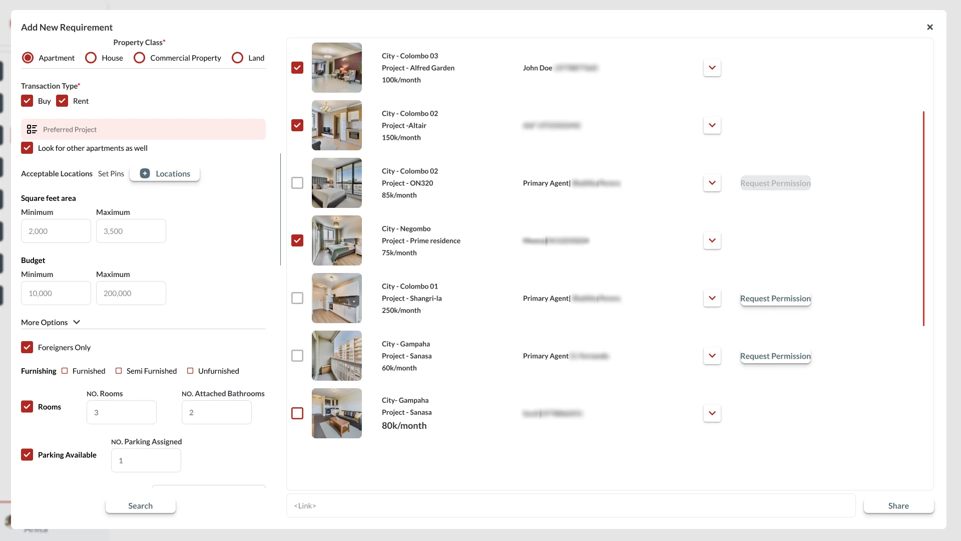Toggle Look for other apartments as well
Image resolution: width=961 pixels, height=541 pixels.
tap(27, 148)
